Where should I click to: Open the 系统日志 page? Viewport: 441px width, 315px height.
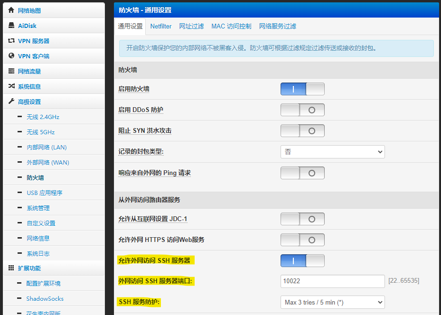pyautogui.click(x=38, y=253)
